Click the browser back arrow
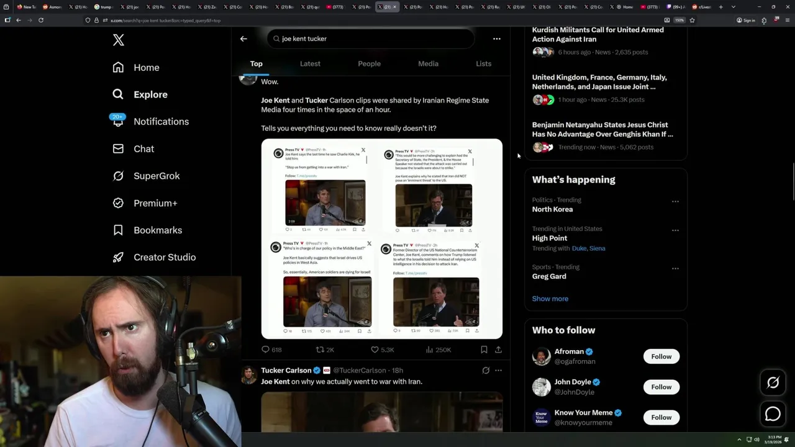The image size is (795, 447). [19, 20]
